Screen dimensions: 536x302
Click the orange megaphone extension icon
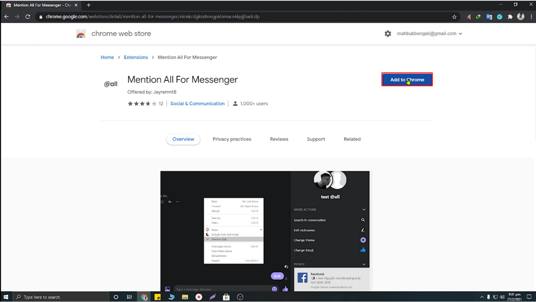tap(469, 17)
